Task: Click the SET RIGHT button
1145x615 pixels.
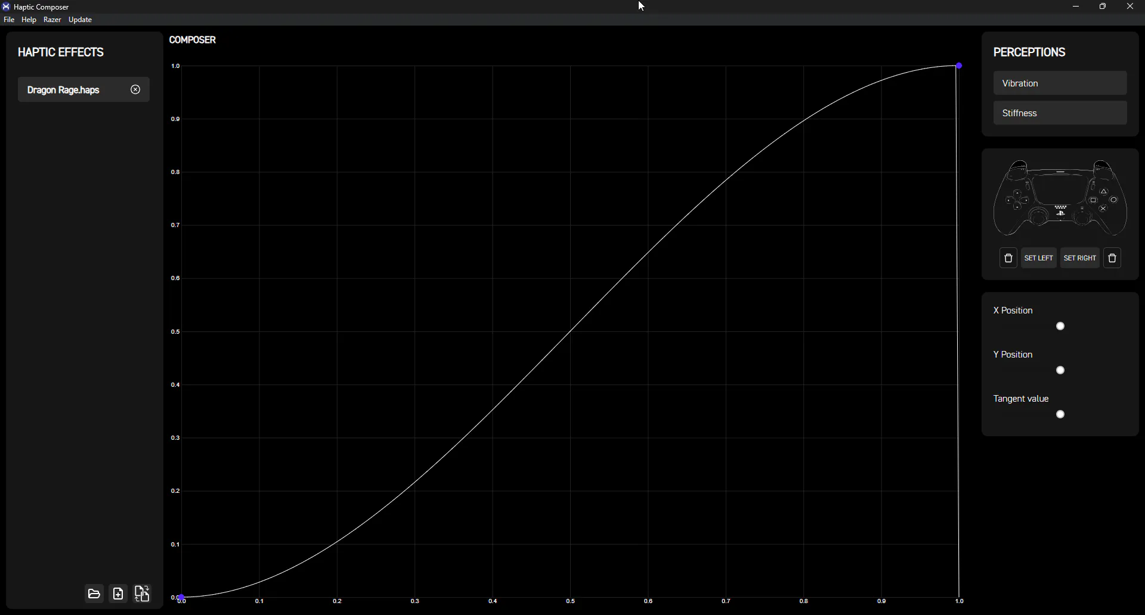Action: click(1081, 259)
